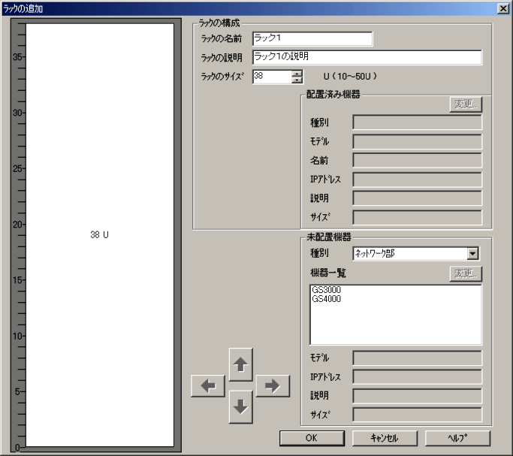
Task: Increase rack size with spinner up arrow
Action: 297,74
